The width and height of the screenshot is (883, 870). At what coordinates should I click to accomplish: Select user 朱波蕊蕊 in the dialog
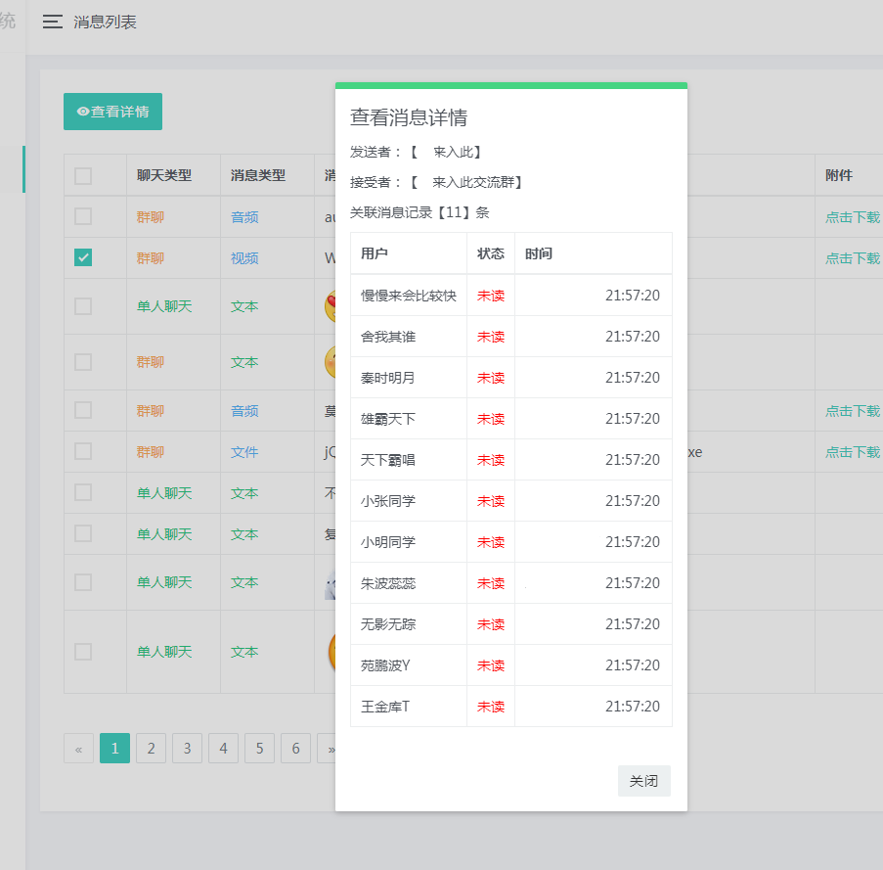click(388, 584)
